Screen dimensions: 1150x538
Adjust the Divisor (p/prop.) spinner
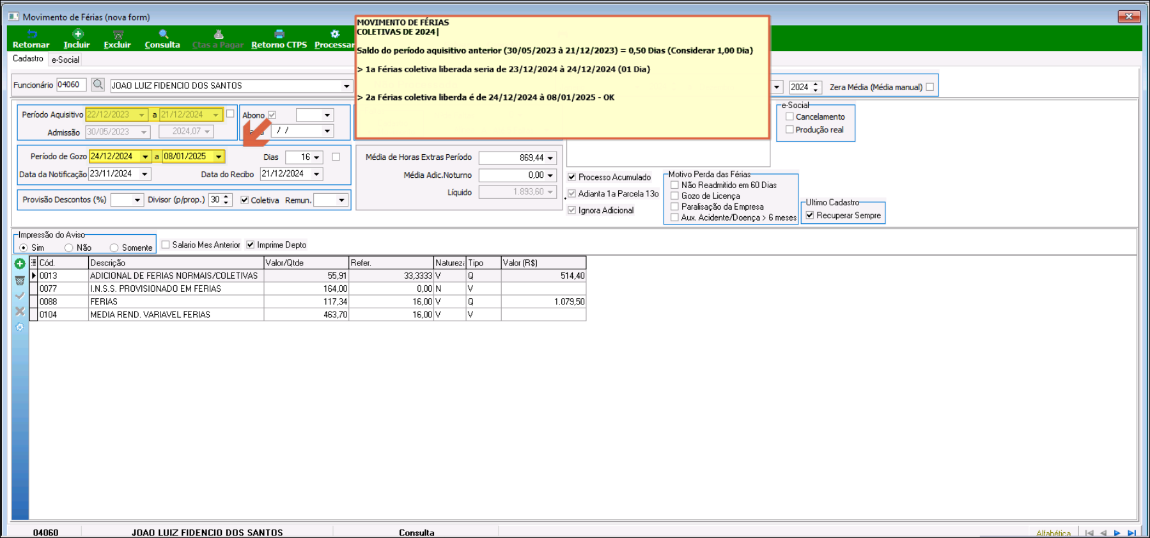[226, 200]
